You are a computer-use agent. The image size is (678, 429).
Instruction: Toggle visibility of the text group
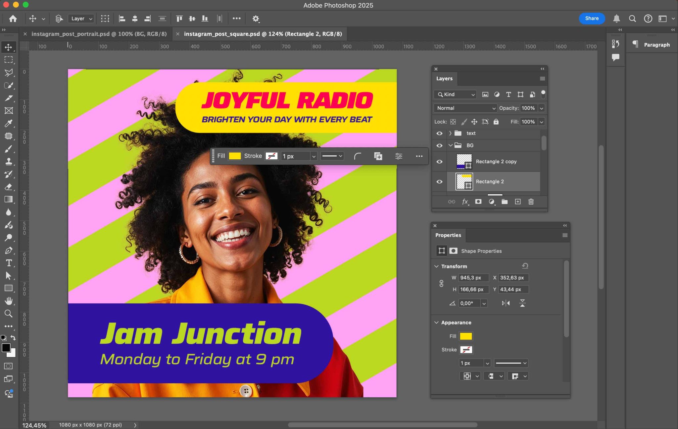point(439,133)
